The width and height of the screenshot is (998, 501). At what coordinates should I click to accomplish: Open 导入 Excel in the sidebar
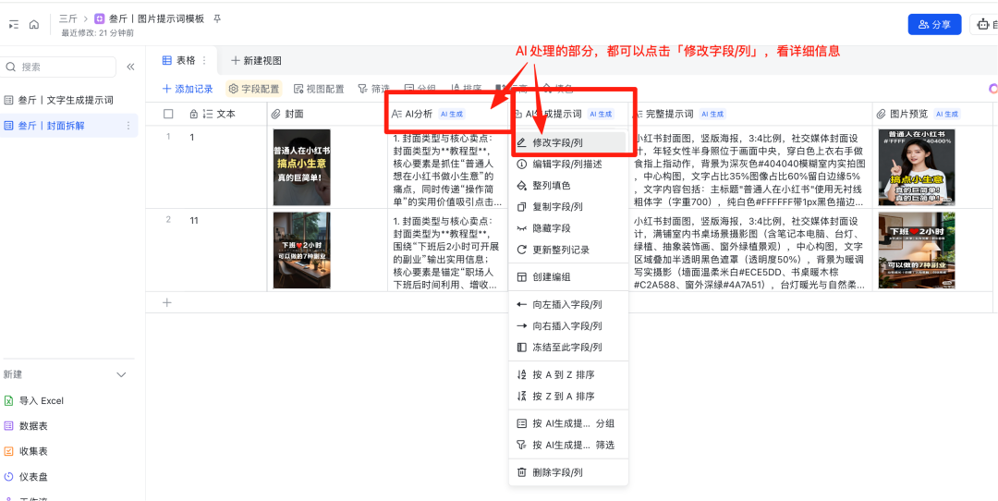pyautogui.click(x=41, y=401)
